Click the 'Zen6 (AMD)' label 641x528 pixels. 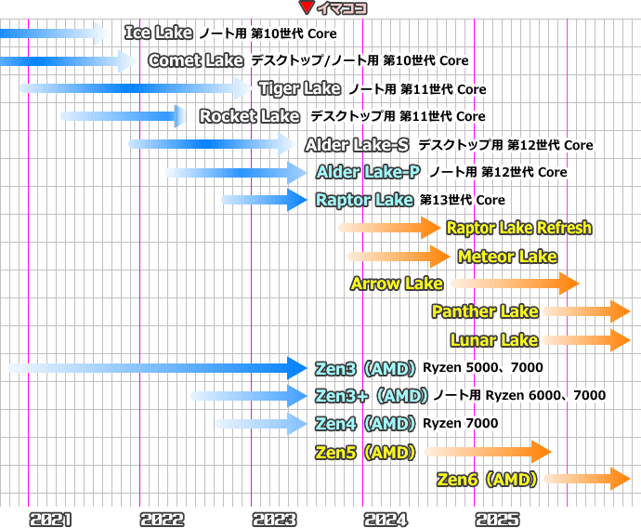pos(487,479)
